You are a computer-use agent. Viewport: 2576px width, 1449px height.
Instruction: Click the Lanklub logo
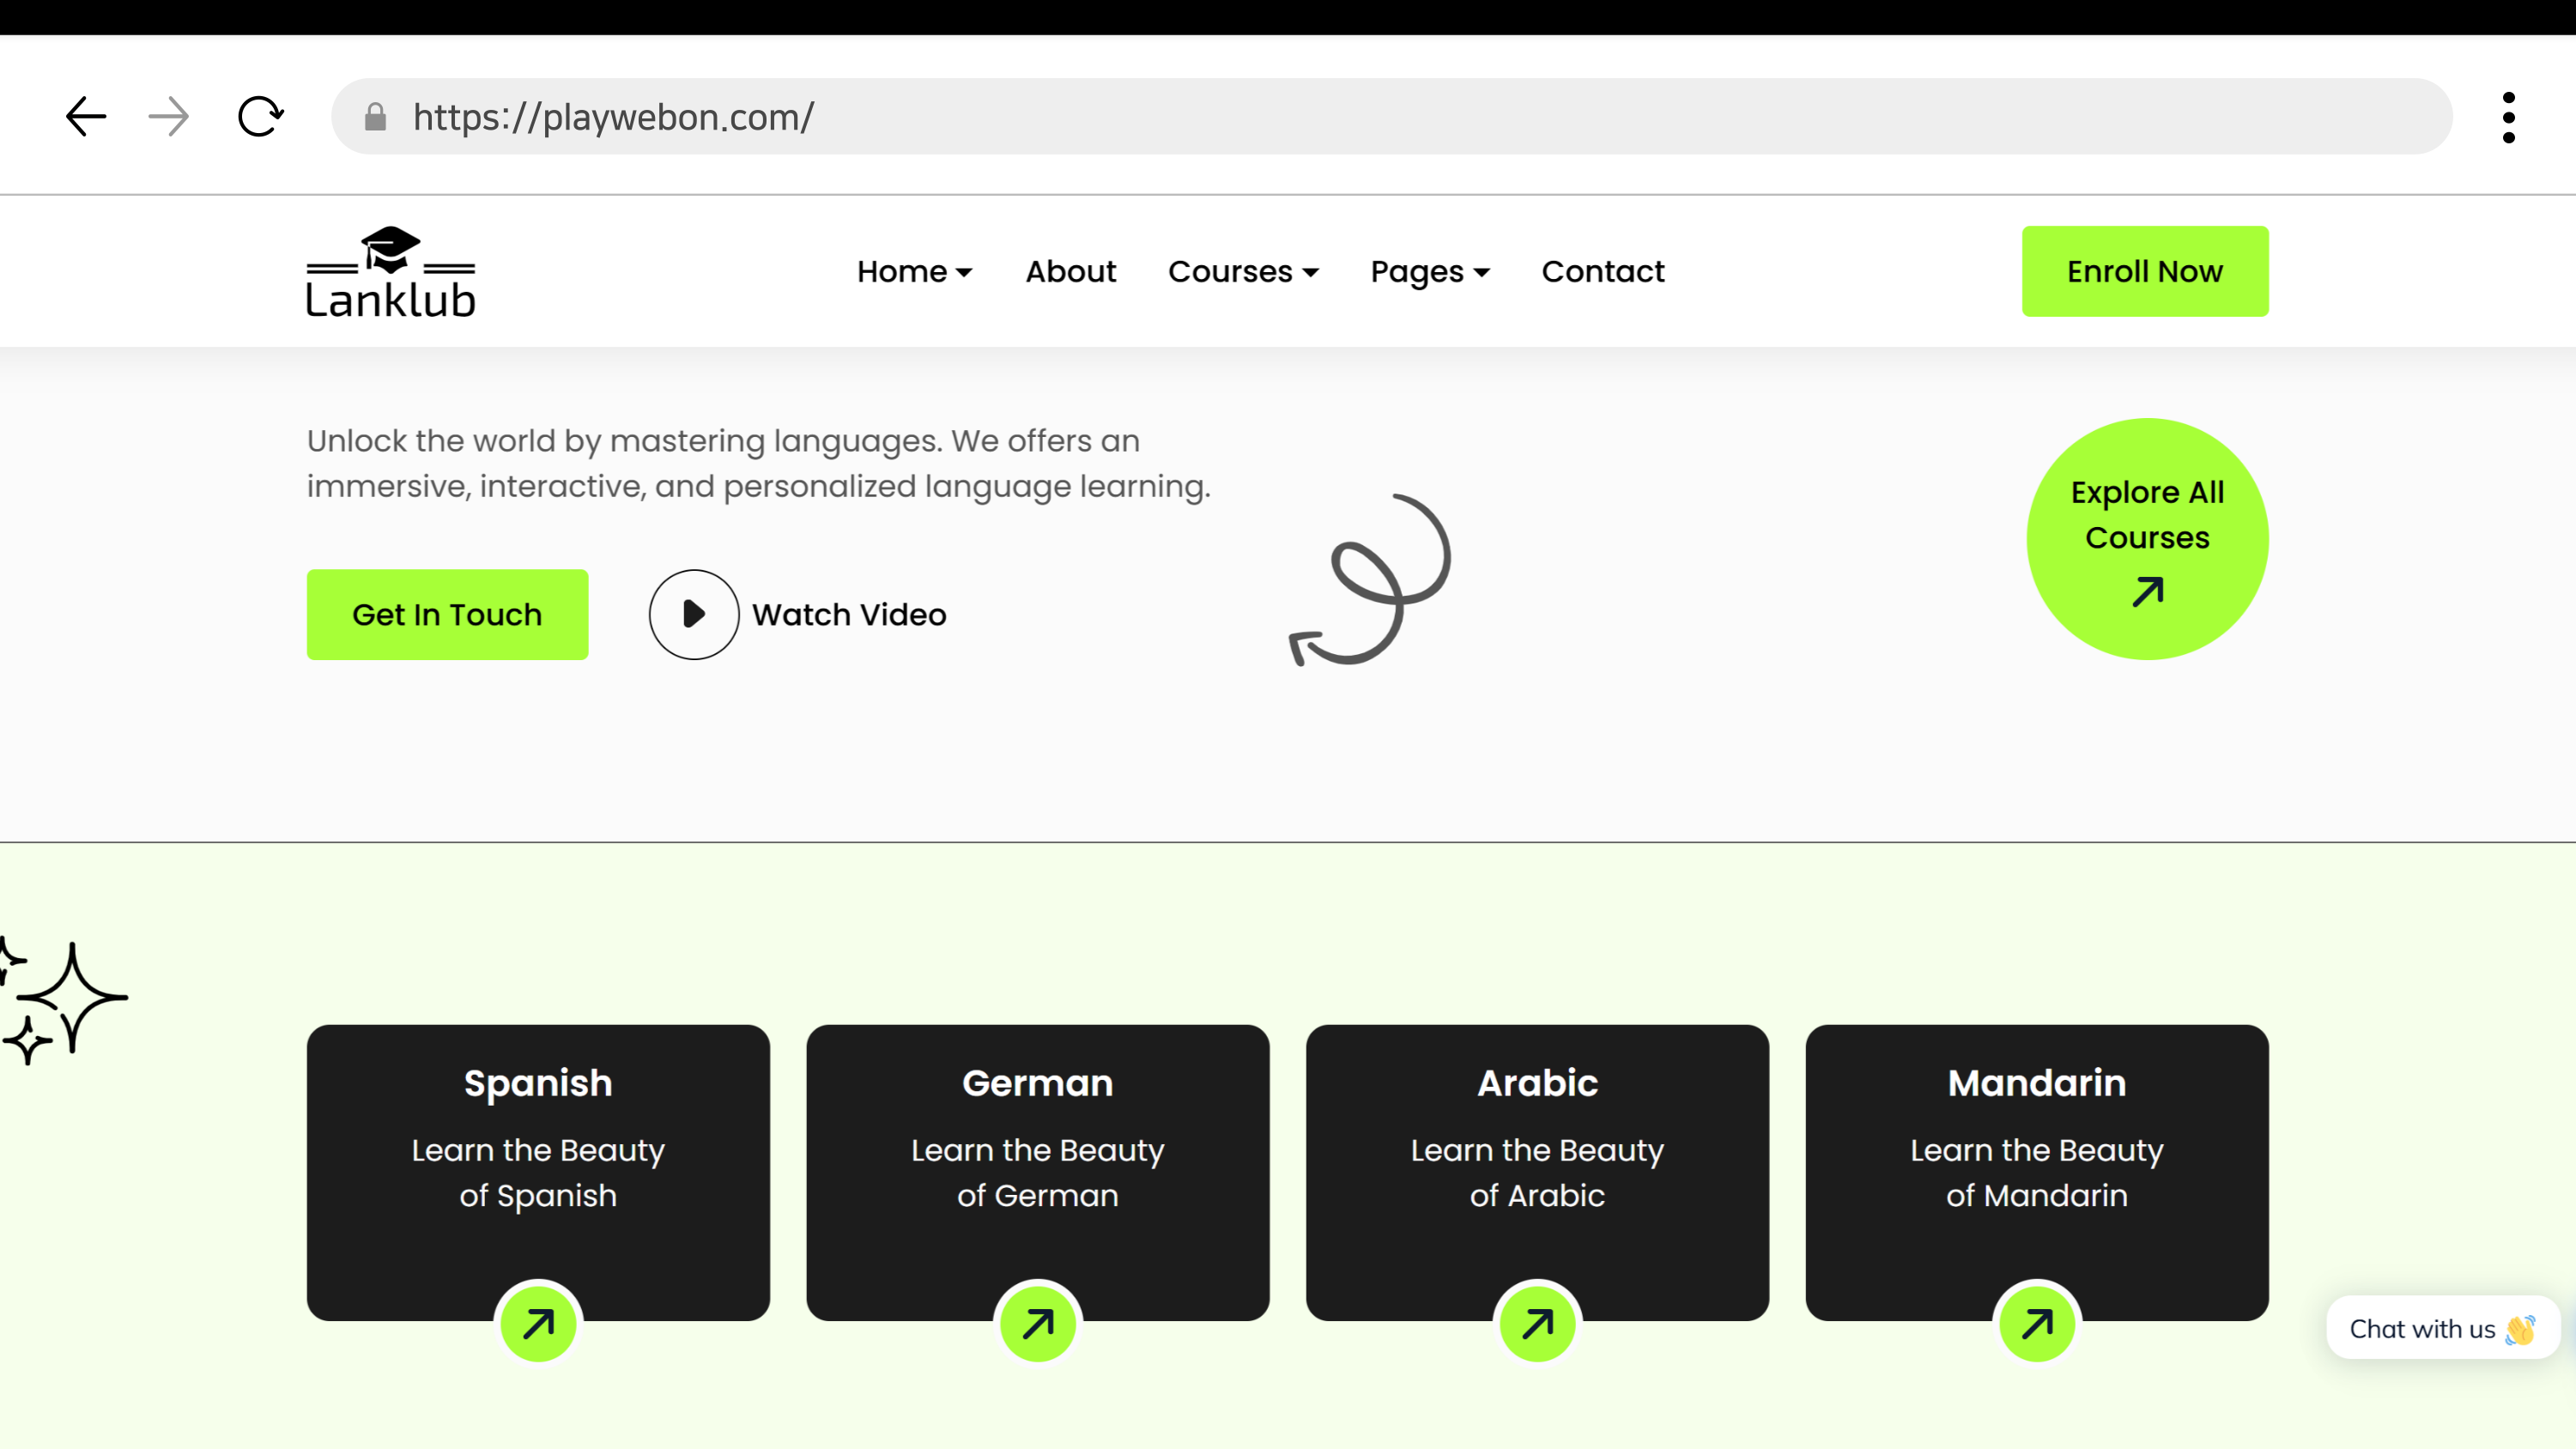tap(390, 272)
